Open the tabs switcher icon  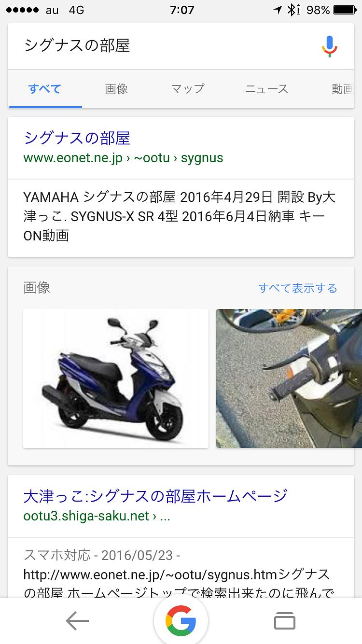[285, 621]
